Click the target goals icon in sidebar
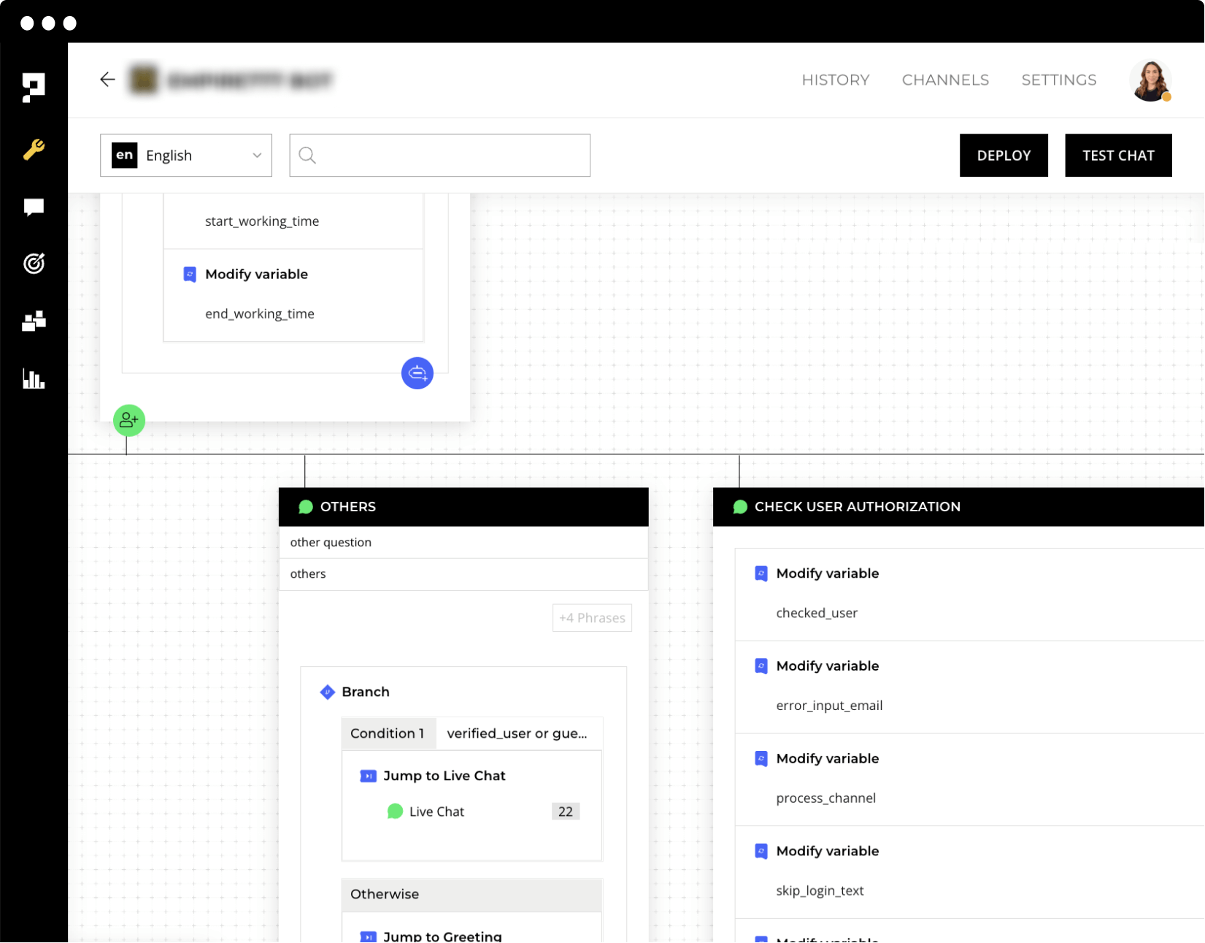Viewport: 1205px width, 943px height. [34, 264]
